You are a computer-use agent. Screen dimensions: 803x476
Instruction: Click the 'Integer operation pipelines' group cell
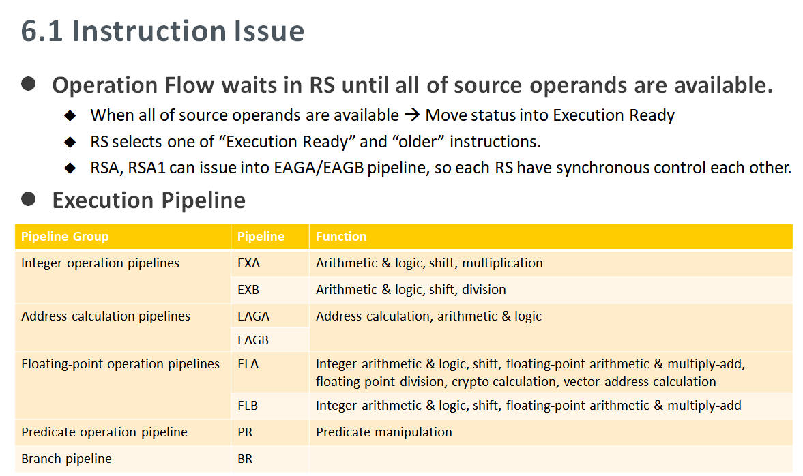coord(123,277)
